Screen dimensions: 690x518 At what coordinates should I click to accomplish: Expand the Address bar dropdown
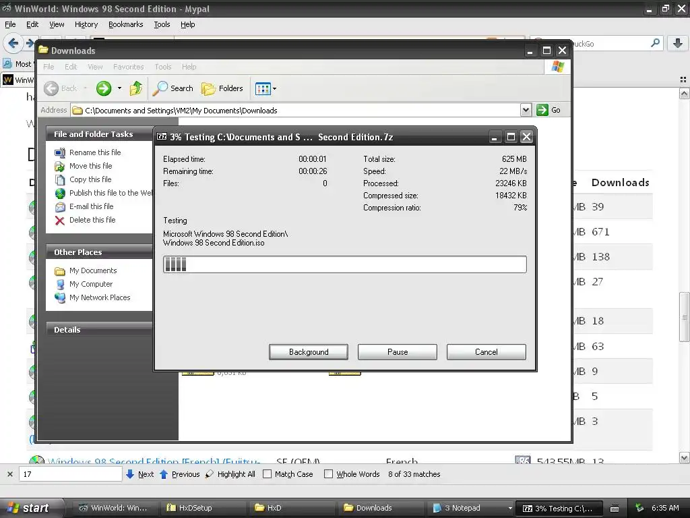point(526,110)
